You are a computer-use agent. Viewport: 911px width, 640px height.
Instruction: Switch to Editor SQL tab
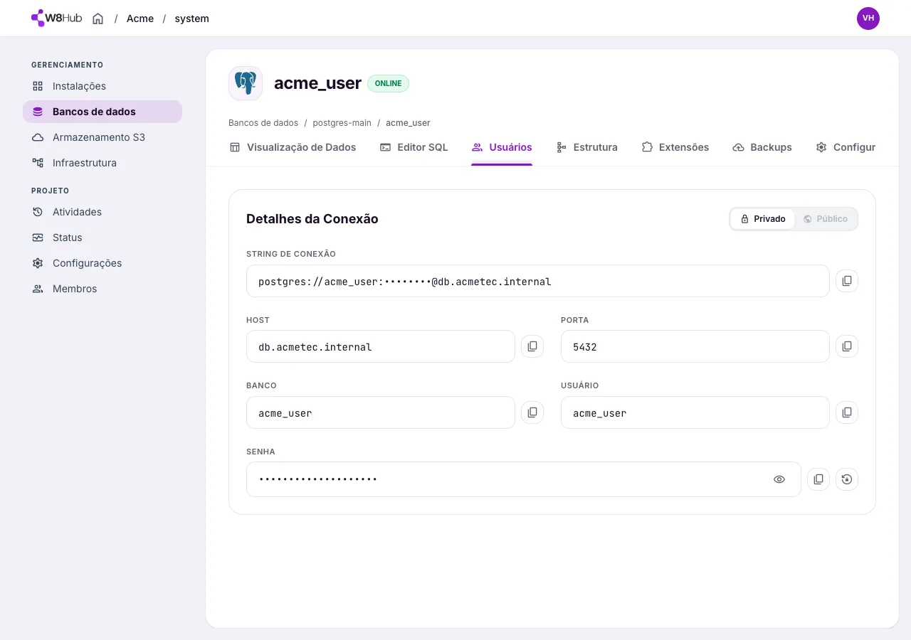(414, 147)
